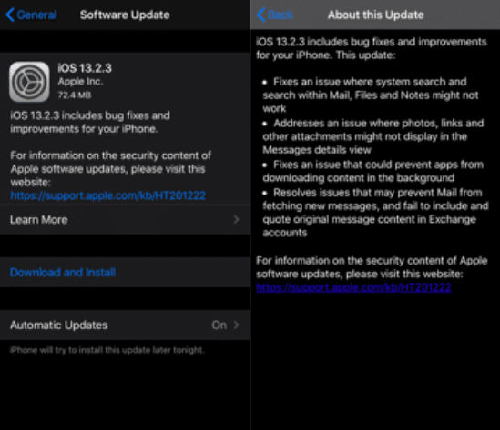500x430 pixels.
Task: Tap the Software Update title
Action: pos(125,15)
